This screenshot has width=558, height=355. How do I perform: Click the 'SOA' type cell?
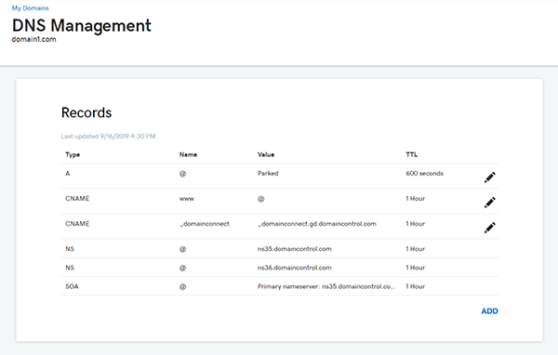72,287
